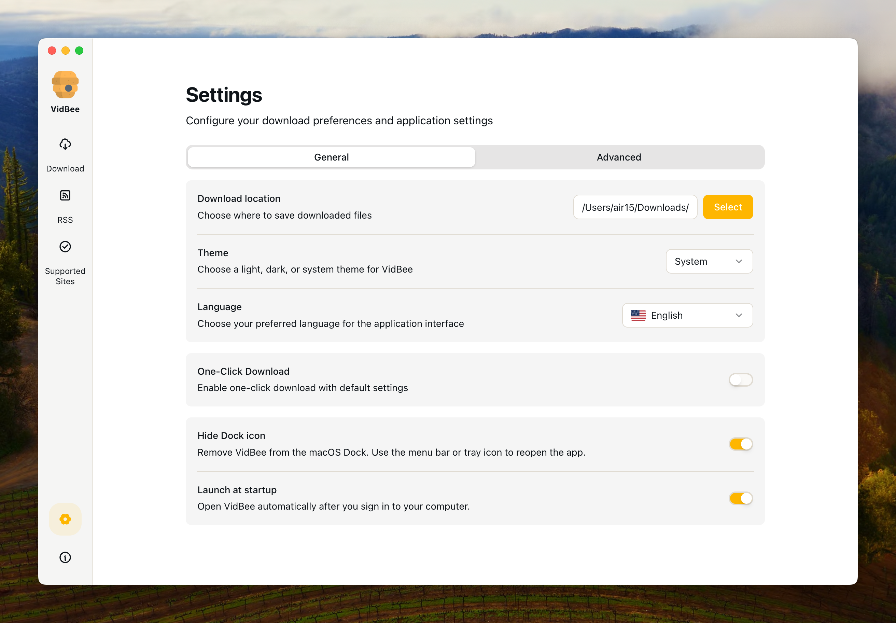This screenshot has width=896, height=623.
Task: Expand the theme options via its chevron arrow
Action: (738, 261)
